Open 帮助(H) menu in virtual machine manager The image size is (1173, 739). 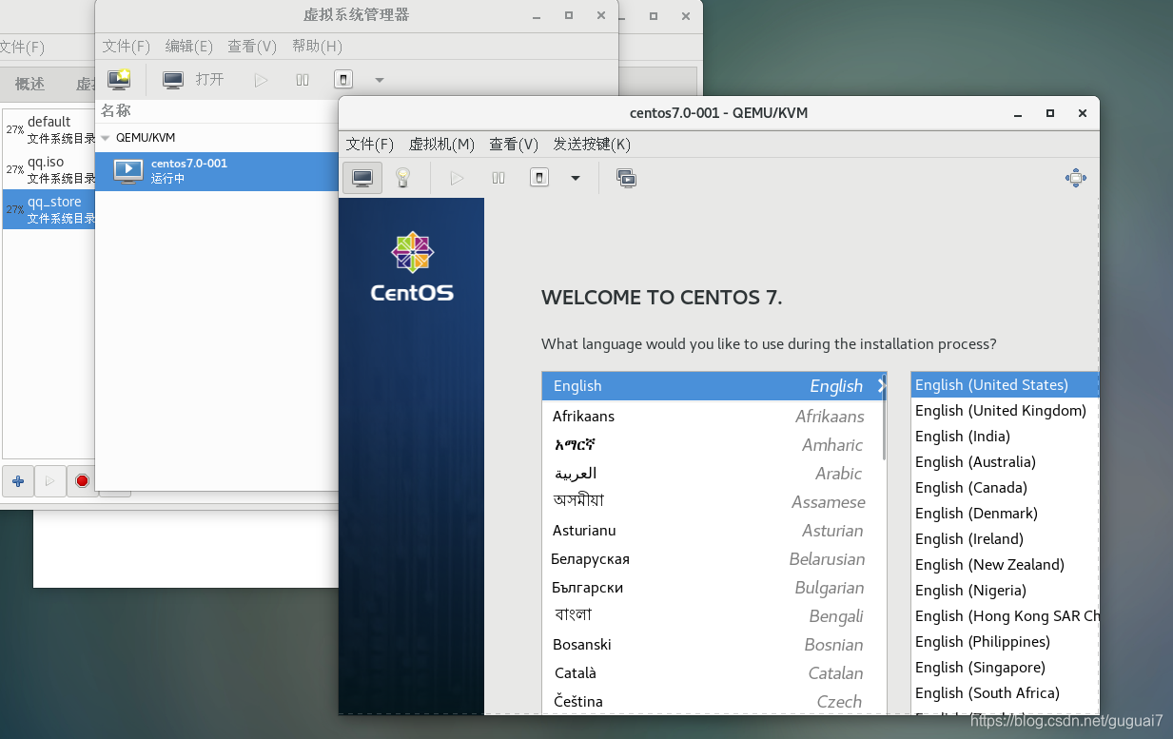point(317,46)
